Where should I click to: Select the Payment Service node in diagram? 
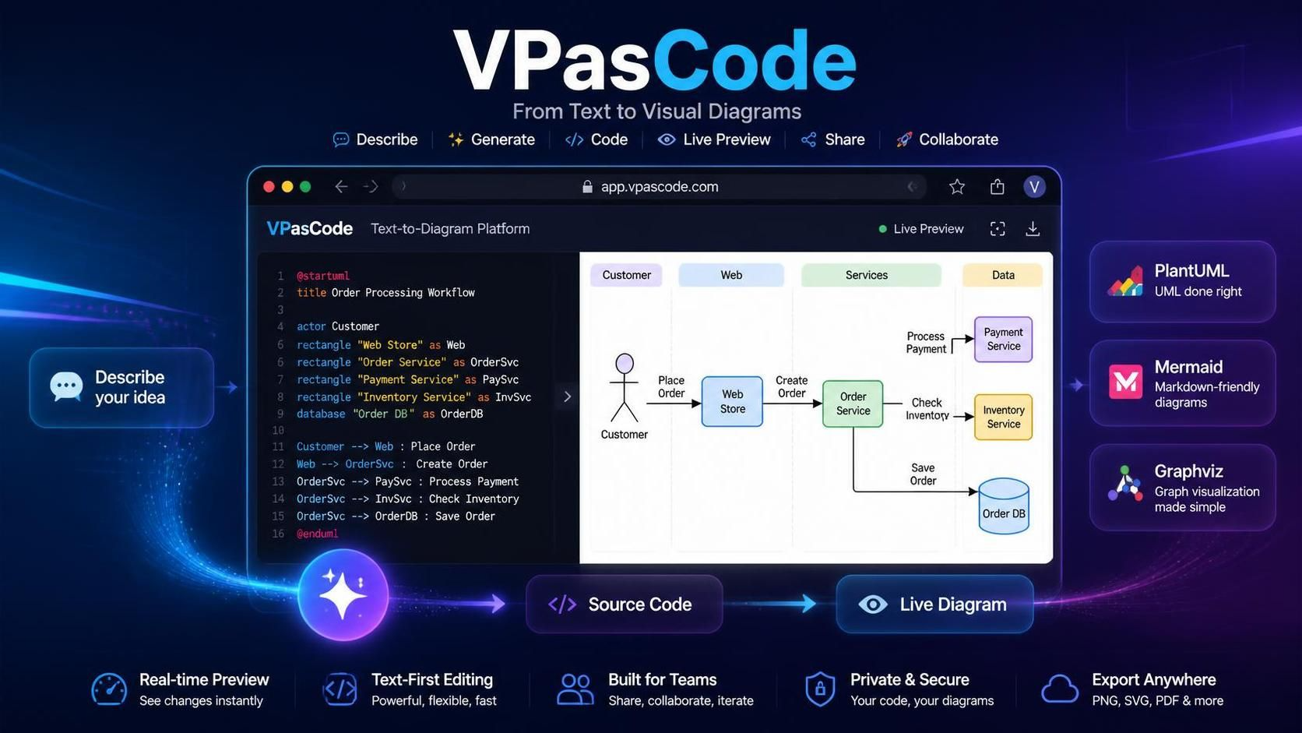[1003, 339]
